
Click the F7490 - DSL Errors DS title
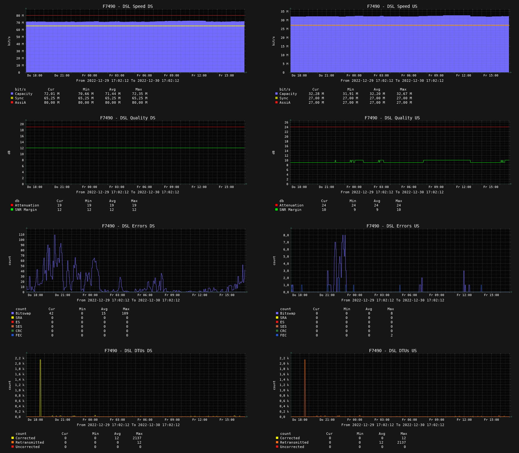pyautogui.click(x=128, y=226)
